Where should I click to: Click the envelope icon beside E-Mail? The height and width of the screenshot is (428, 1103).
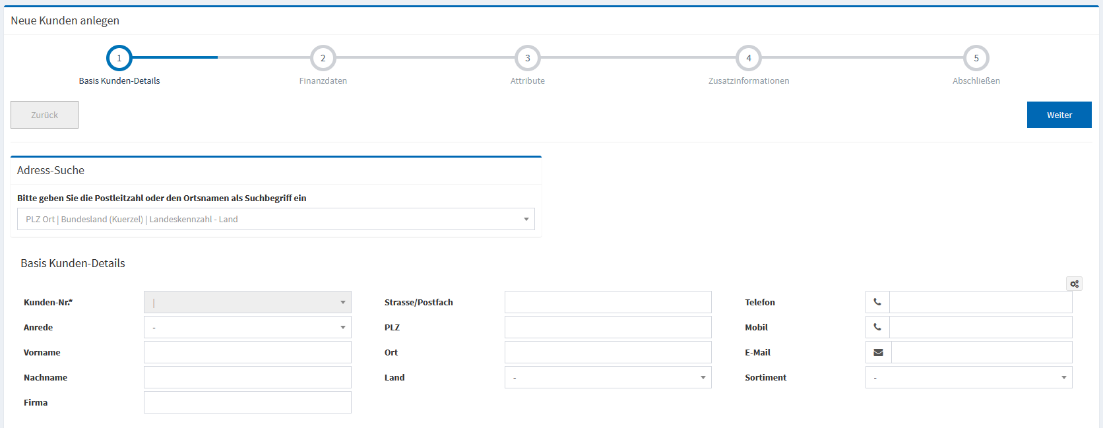coord(878,352)
